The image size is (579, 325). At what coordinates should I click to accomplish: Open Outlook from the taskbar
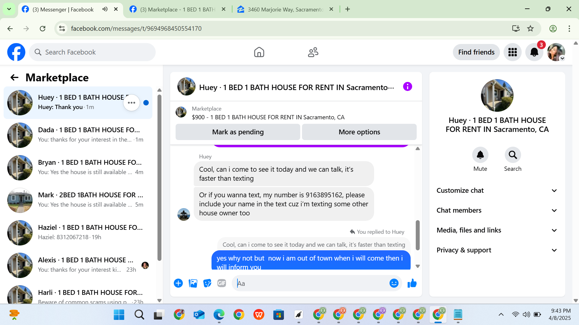tap(199, 315)
